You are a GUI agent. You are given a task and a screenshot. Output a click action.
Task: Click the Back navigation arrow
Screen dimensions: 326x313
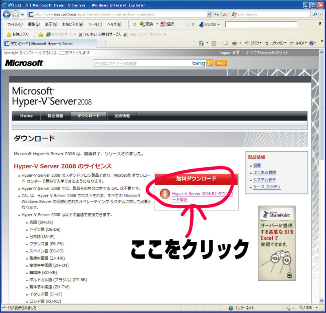pyautogui.click(x=6, y=14)
